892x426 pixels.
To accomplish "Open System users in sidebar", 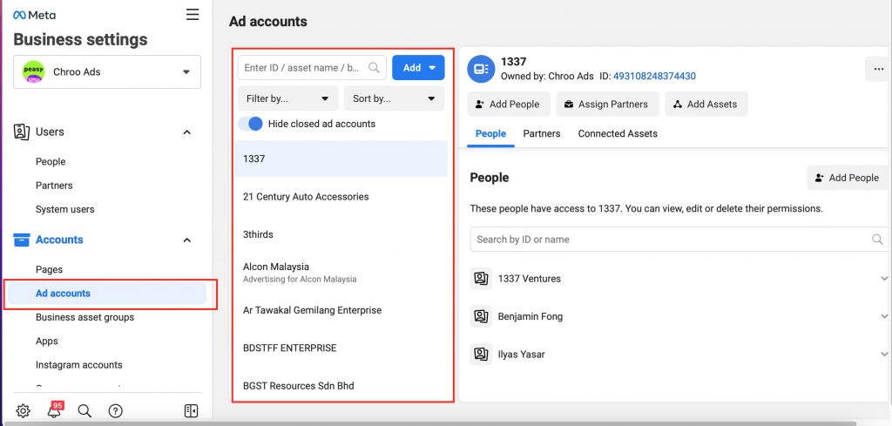I will [64, 209].
